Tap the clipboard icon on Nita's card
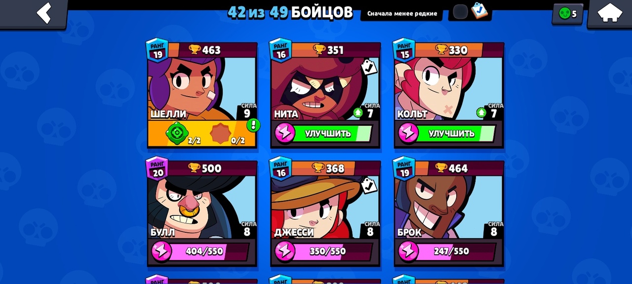This screenshot has width=632, height=284. 368,67
